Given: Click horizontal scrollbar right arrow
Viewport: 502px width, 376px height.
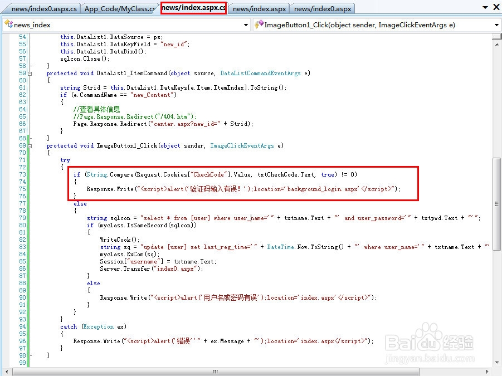Looking at the screenshot, I should (x=488, y=372).
